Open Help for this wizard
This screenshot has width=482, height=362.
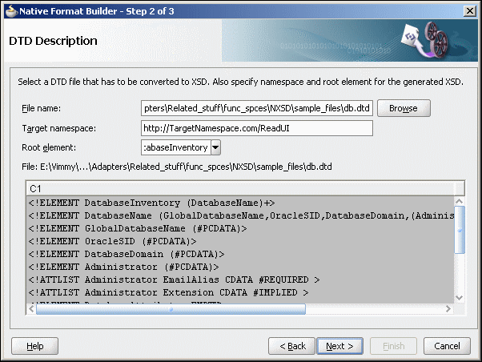pyautogui.click(x=34, y=346)
